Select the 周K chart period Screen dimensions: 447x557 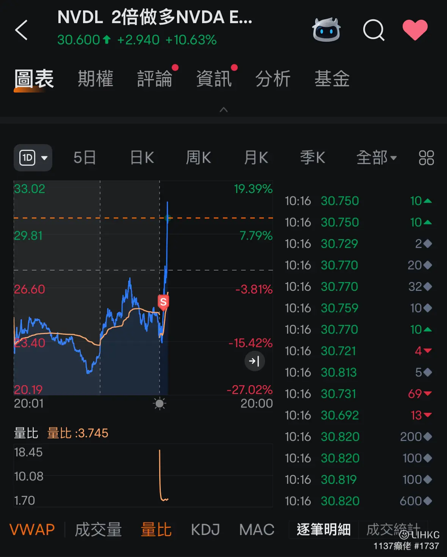pyautogui.click(x=199, y=158)
